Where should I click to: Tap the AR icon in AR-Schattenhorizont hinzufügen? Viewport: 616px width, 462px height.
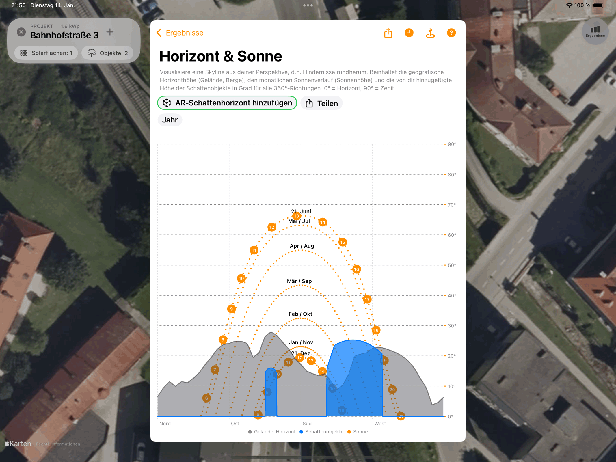pyautogui.click(x=167, y=103)
